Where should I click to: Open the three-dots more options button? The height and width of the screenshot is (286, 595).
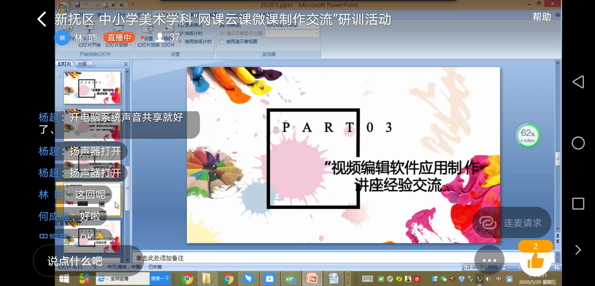pyautogui.click(x=489, y=260)
